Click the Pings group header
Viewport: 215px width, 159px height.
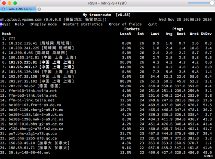point(178,29)
